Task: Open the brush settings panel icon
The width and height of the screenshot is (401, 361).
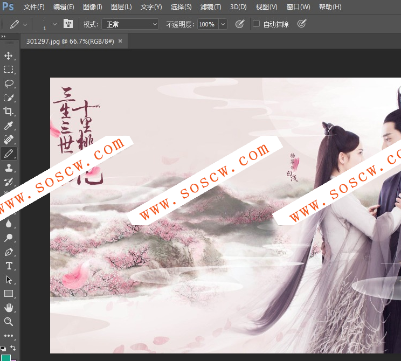Action: (68, 24)
